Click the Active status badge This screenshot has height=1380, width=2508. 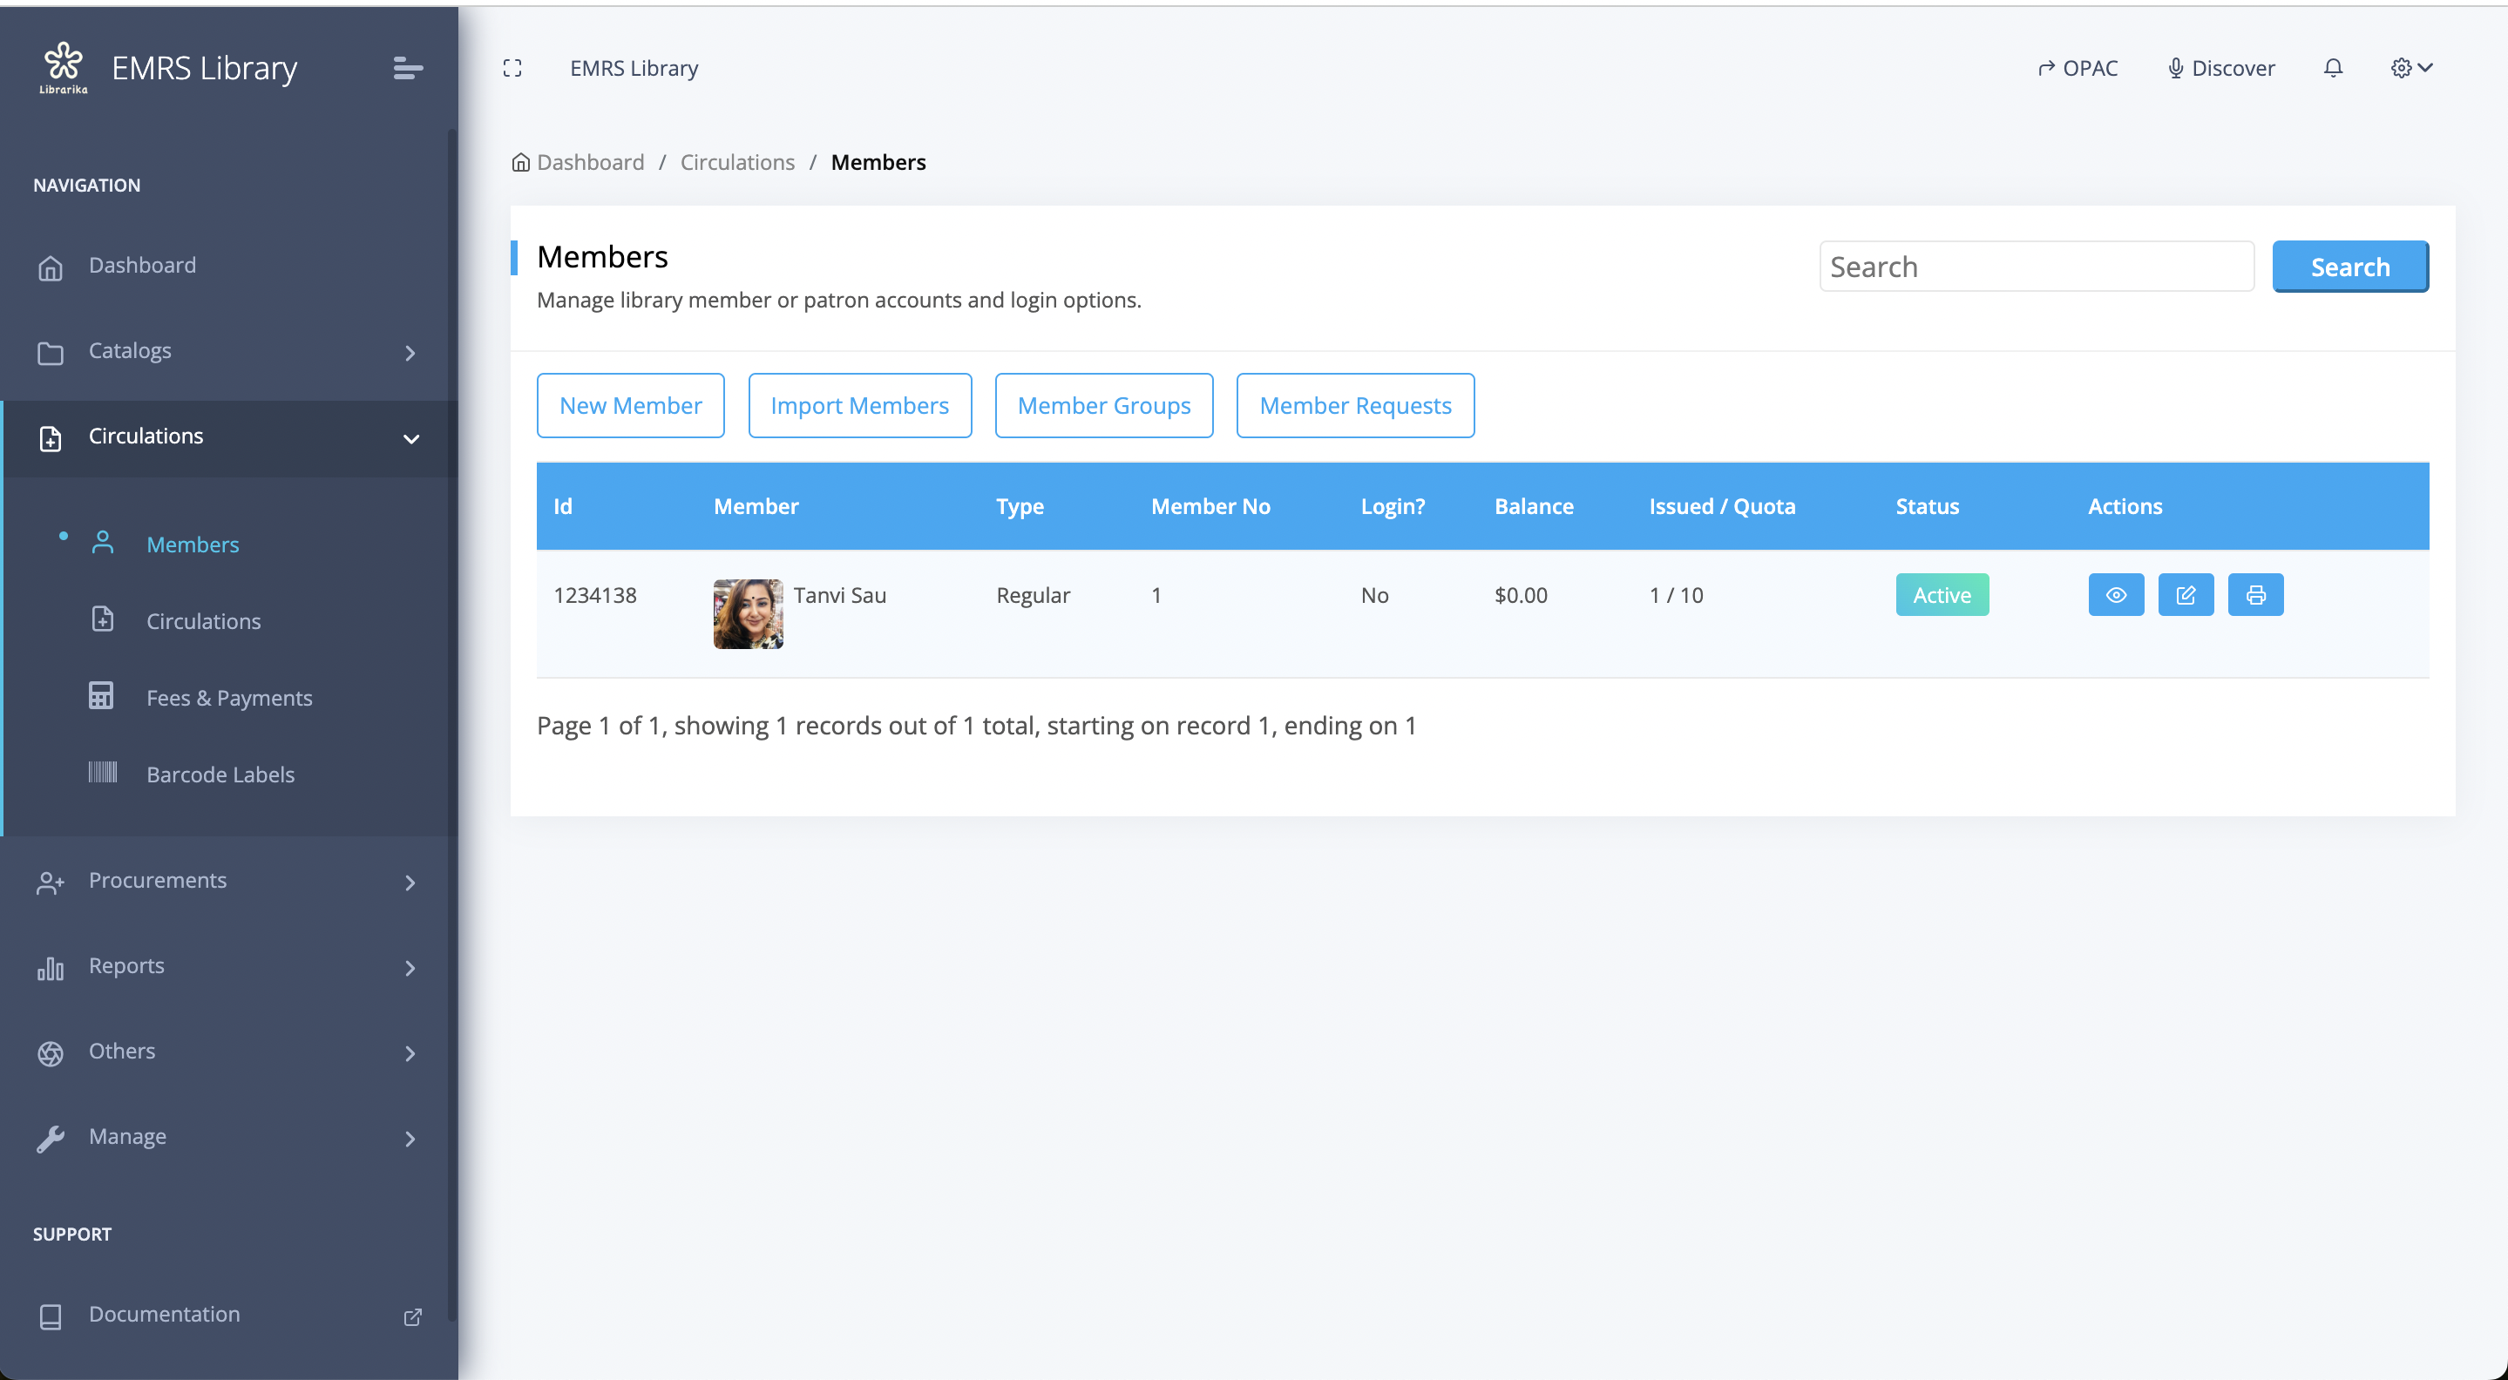point(1942,595)
